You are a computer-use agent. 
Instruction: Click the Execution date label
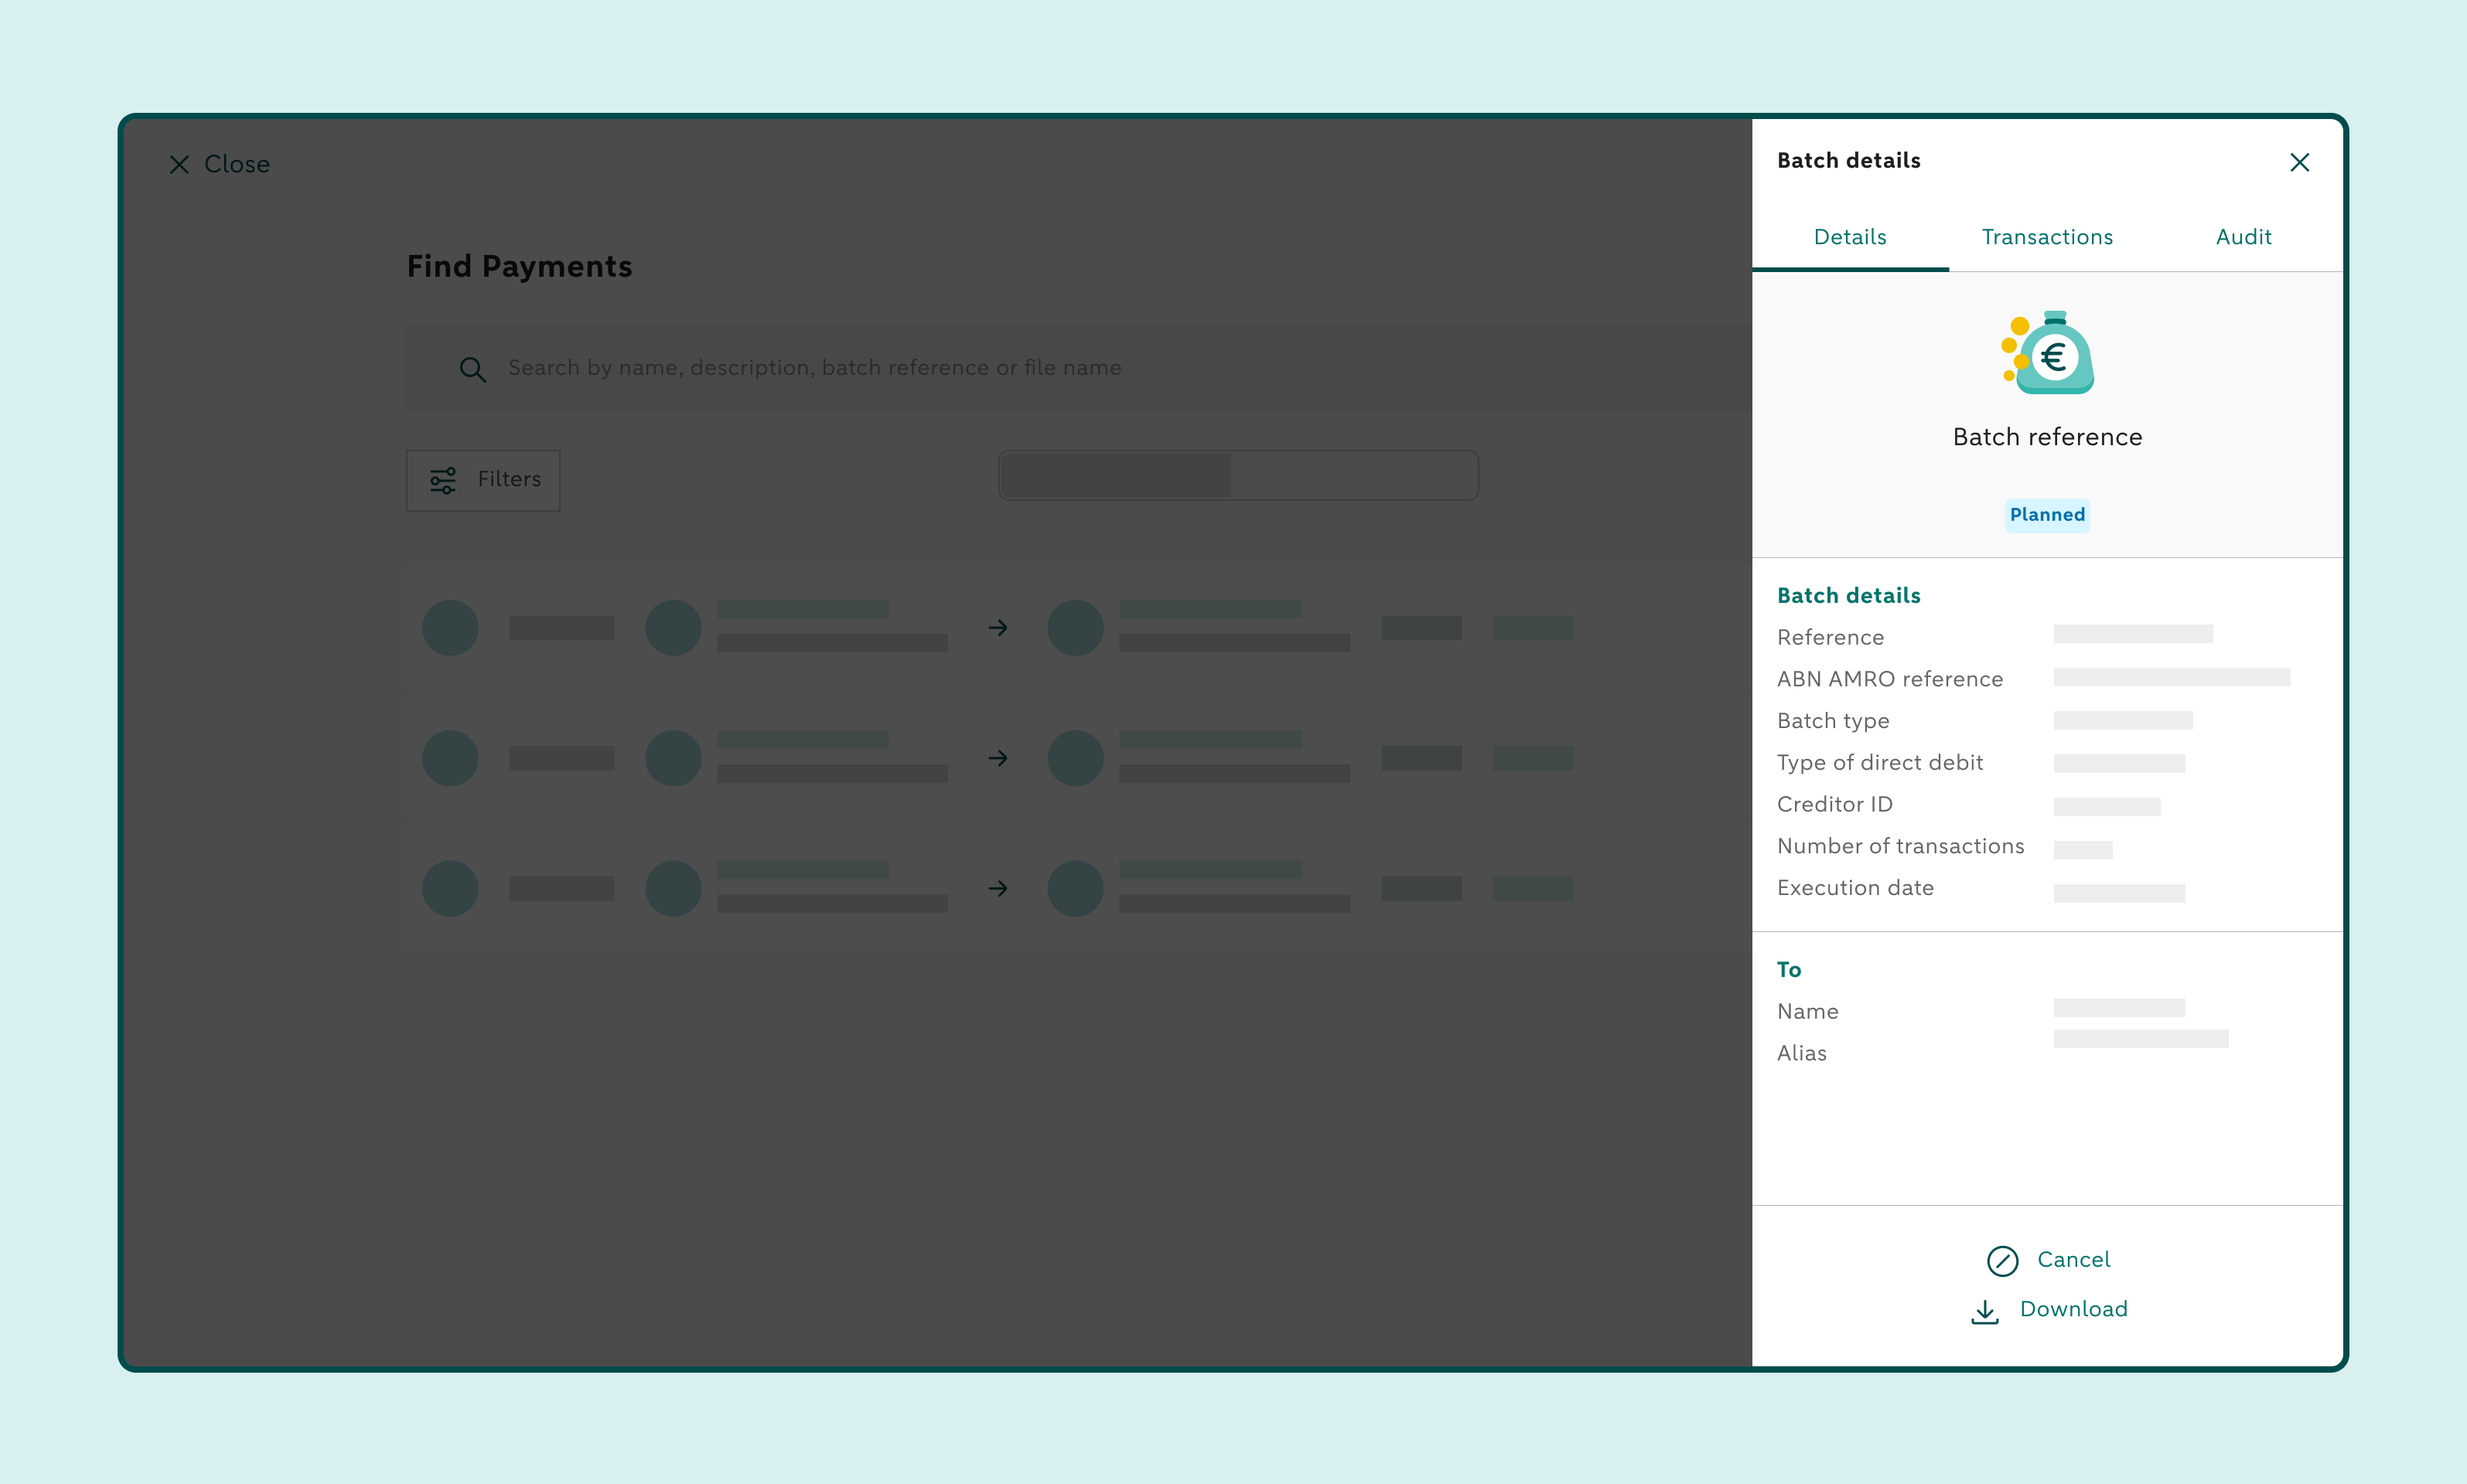pos(1855,888)
